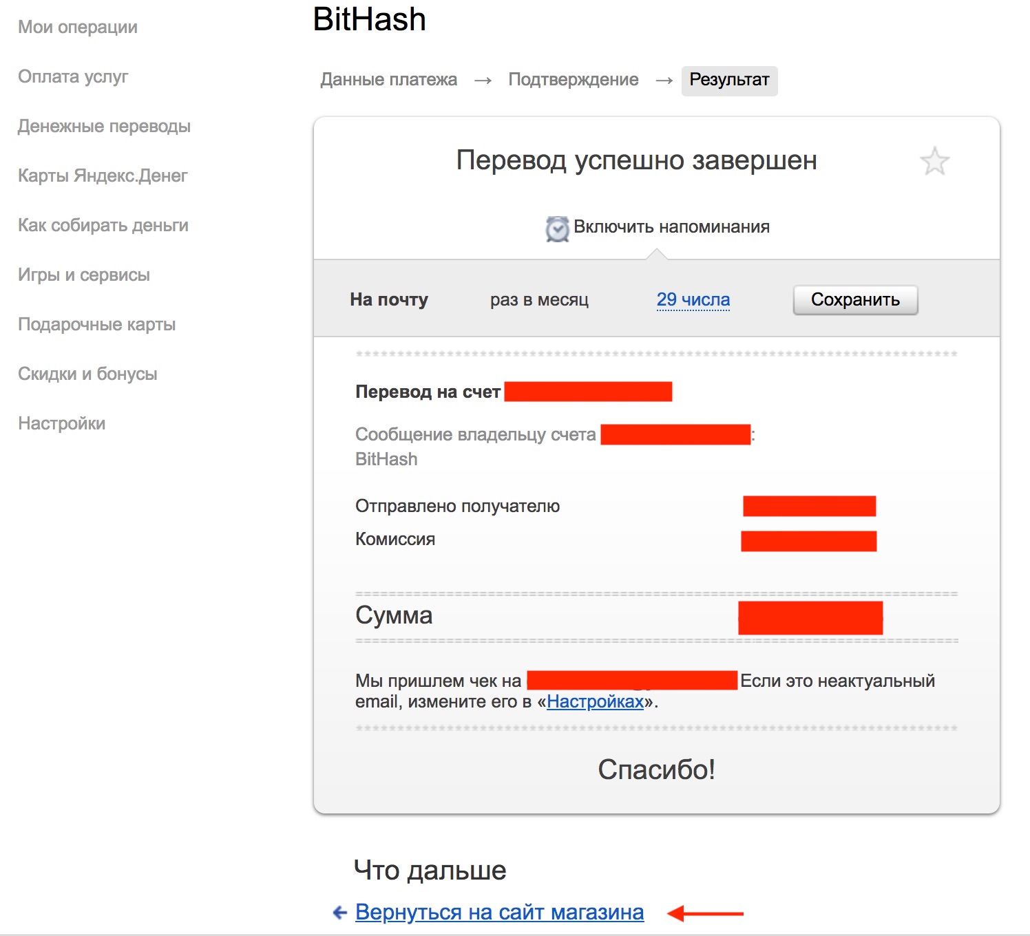1030x936 pixels.
Task: Click the Комиссия label
Action: [x=395, y=539]
